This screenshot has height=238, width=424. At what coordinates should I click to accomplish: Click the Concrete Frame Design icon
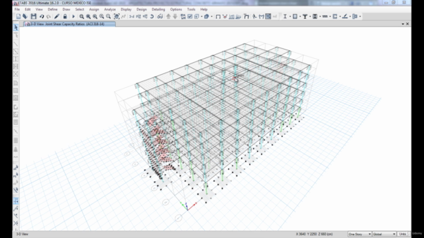[x=295, y=17]
